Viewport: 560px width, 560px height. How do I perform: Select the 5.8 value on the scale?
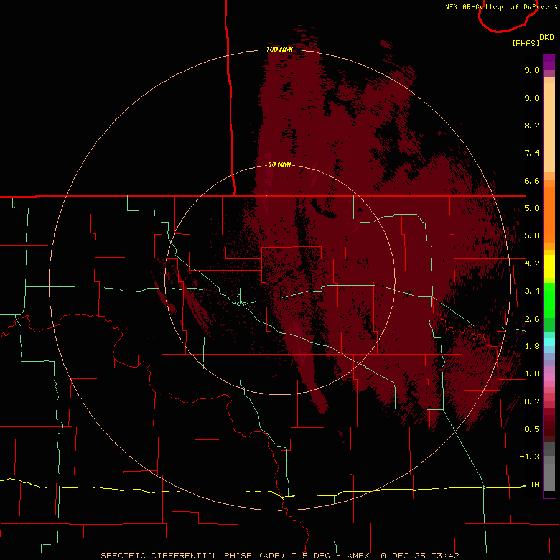(532, 208)
